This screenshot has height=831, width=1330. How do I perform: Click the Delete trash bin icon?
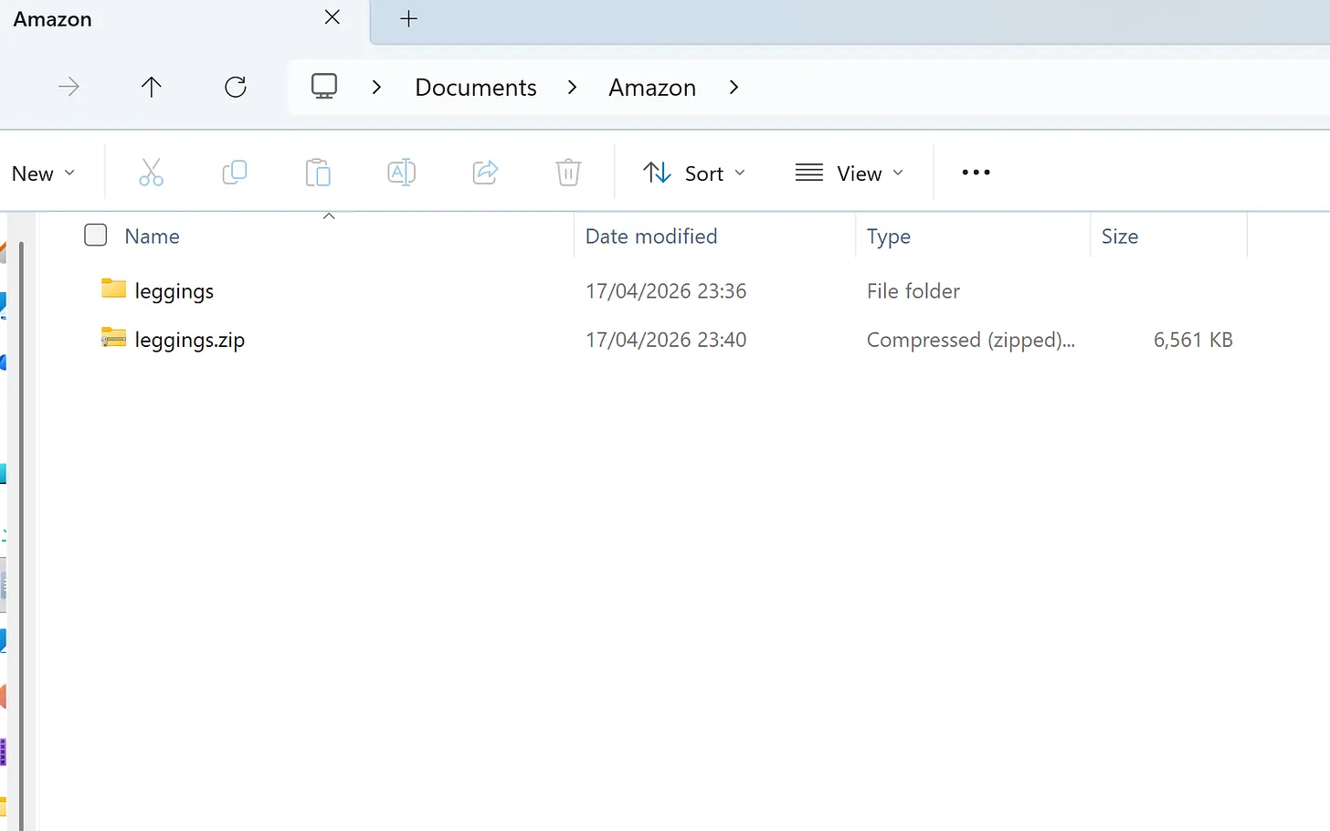click(568, 173)
